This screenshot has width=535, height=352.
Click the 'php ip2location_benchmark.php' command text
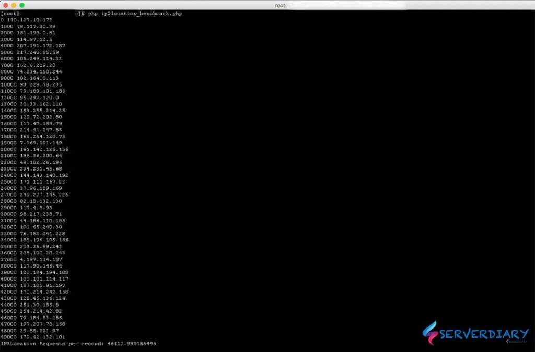pyautogui.click(x=135, y=14)
